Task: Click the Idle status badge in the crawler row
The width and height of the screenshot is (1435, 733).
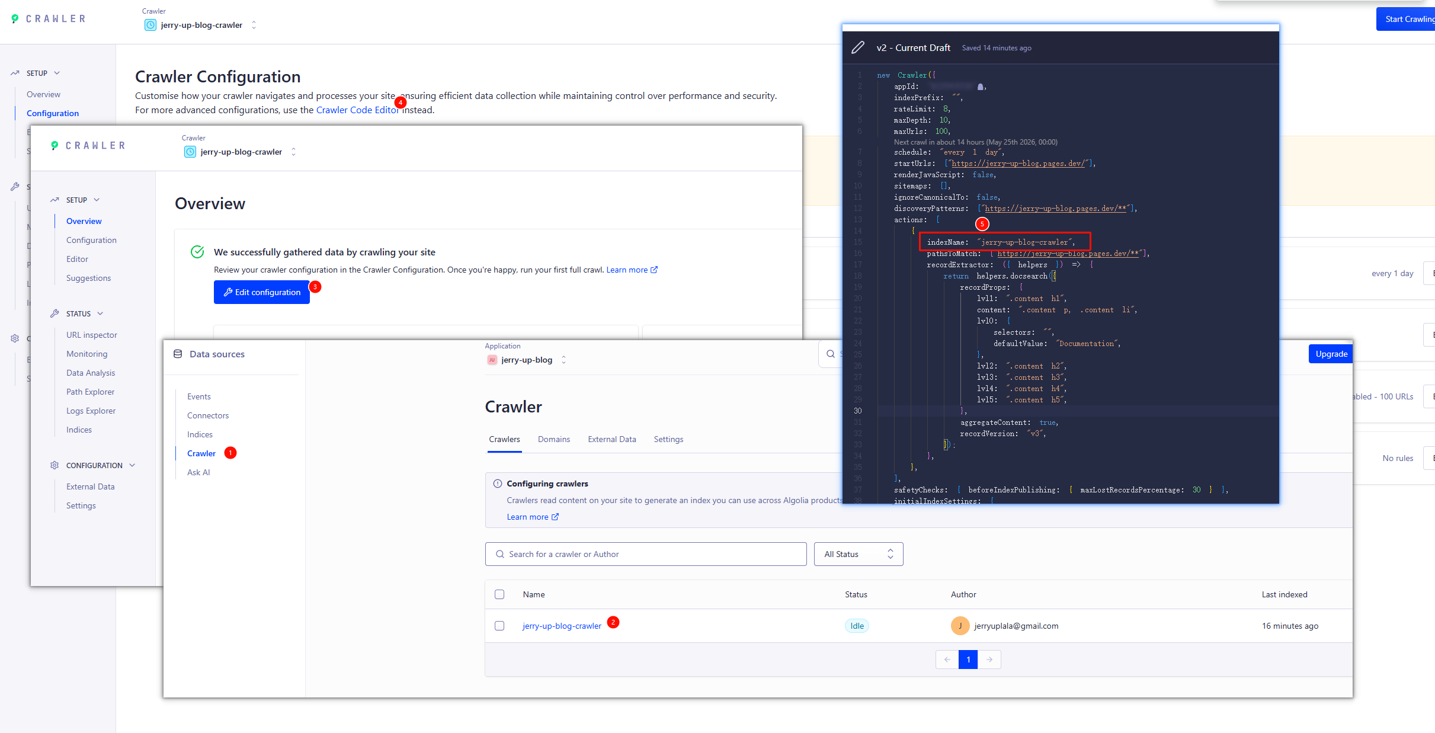Action: 857,626
